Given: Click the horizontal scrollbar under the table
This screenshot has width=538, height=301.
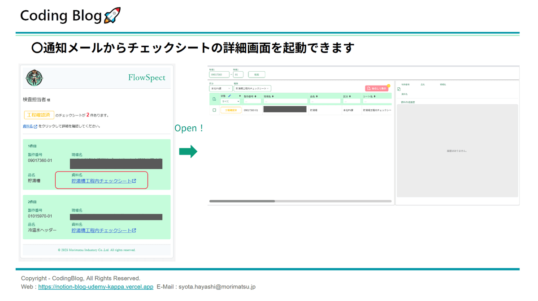Looking at the screenshot, I should [x=242, y=201].
